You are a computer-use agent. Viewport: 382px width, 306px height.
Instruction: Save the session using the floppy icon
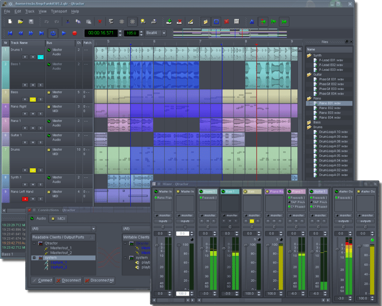point(31,22)
